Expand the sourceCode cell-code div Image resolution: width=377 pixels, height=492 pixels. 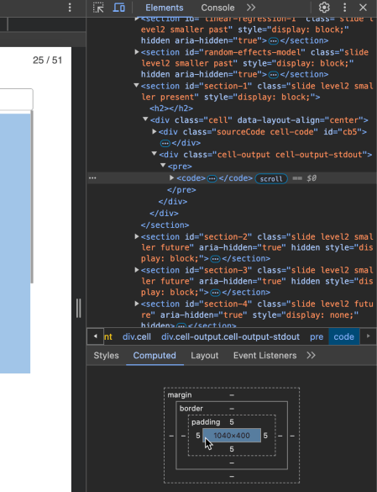[154, 131]
